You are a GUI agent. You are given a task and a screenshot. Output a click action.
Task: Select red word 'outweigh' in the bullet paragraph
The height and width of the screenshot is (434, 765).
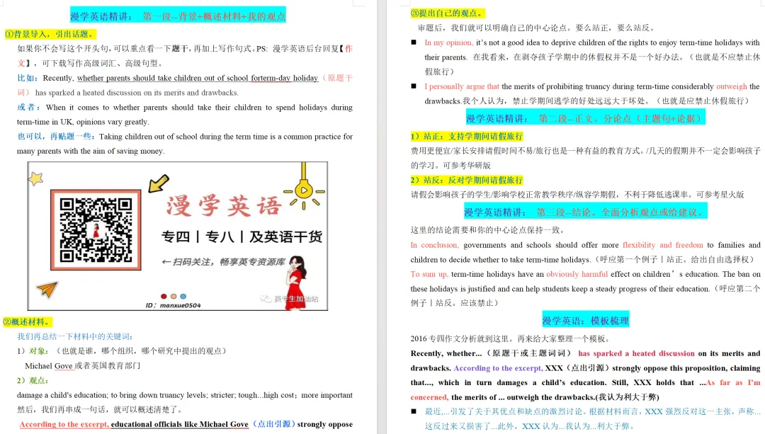click(x=731, y=86)
